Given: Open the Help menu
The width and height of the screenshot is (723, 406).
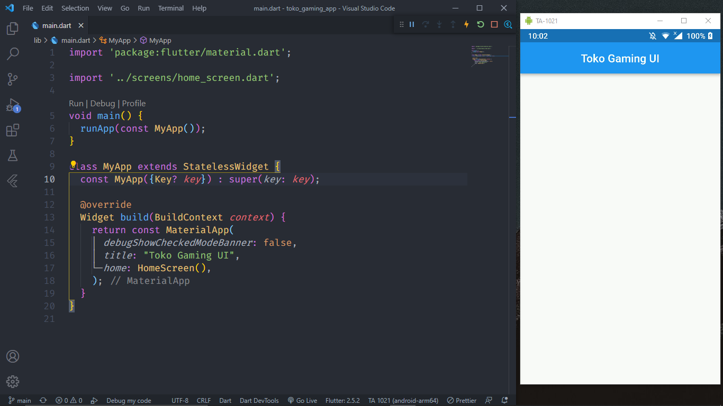Looking at the screenshot, I should (x=200, y=8).
